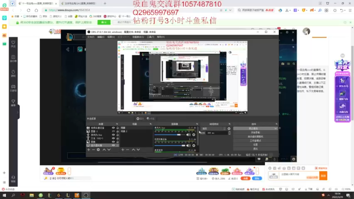Move scene up in scenes panel
The image size is (354, 199).
click(134, 149)
